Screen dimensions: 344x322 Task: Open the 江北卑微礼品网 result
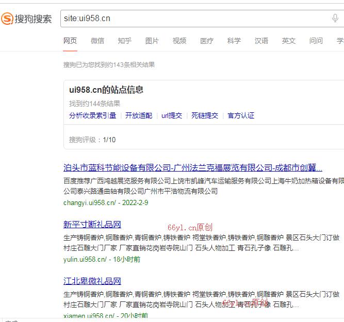(92, 281)
